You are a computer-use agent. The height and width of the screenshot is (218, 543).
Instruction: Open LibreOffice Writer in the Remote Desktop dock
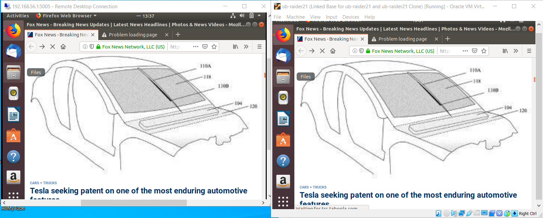[13, 115]
